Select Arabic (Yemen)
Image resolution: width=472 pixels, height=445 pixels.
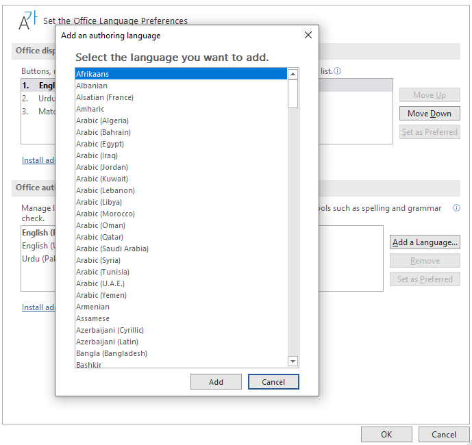(181, 295)
